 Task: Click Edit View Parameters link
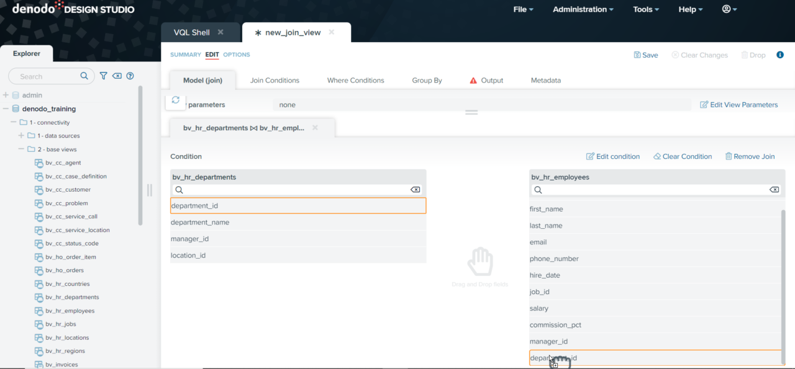tap(738, 105)
